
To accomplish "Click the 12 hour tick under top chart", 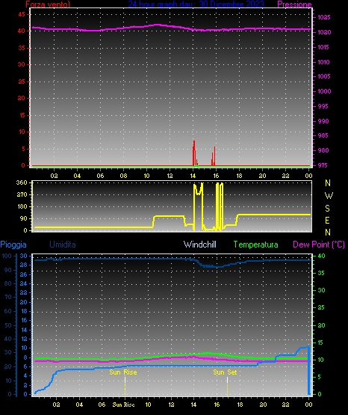I will [170, 176].
